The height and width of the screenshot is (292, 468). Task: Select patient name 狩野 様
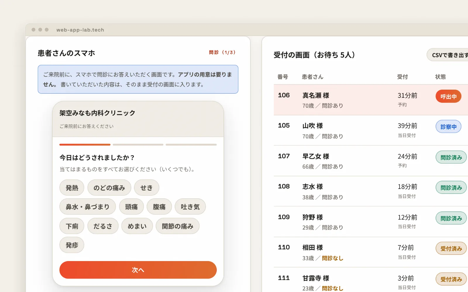point(312,217)
